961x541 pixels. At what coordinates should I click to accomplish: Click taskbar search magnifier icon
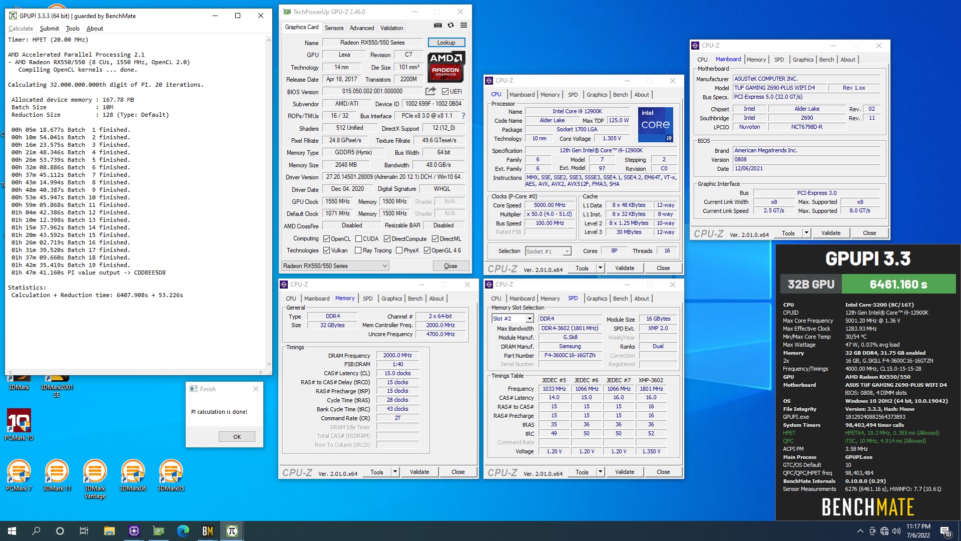[36, 531]
